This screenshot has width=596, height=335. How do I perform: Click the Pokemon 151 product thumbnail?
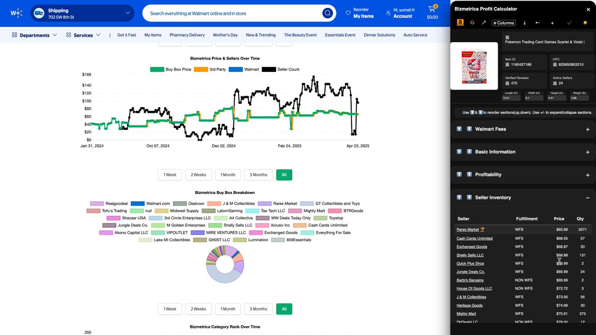(474, 66)
